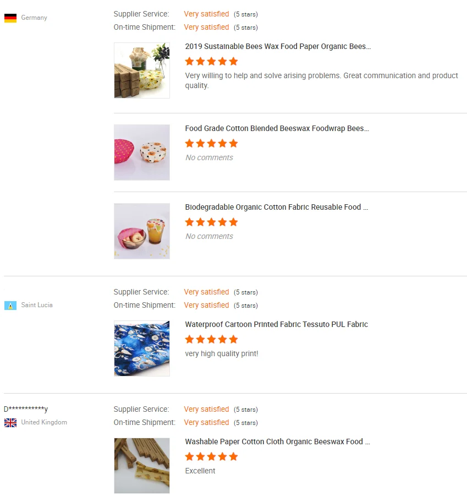The image size is (467, 496).
Task: Click star rating under Biodegradable Organic Cotton product
Action: click(211, 222)
